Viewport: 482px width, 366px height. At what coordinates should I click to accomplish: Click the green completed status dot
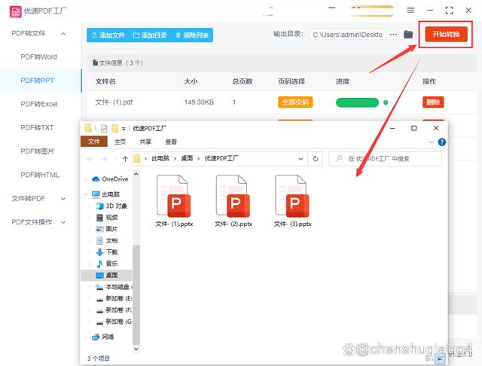386,102
